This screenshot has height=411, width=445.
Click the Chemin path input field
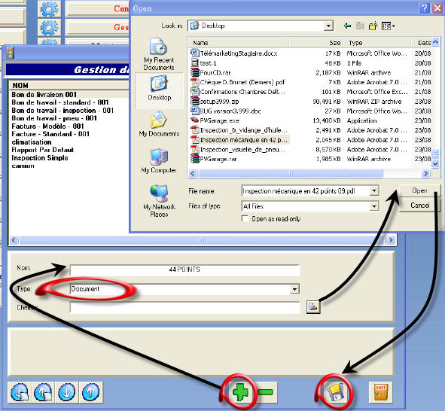click(184, 307)
